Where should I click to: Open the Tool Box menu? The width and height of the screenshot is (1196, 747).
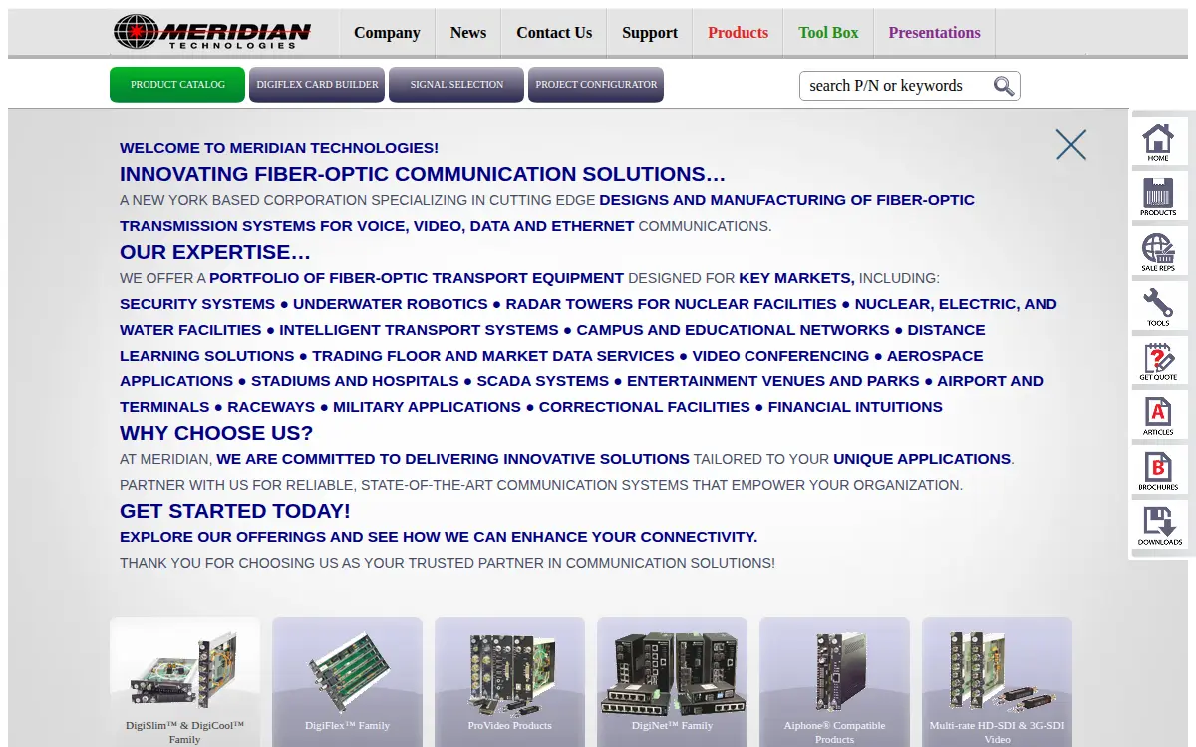point(828,33)
